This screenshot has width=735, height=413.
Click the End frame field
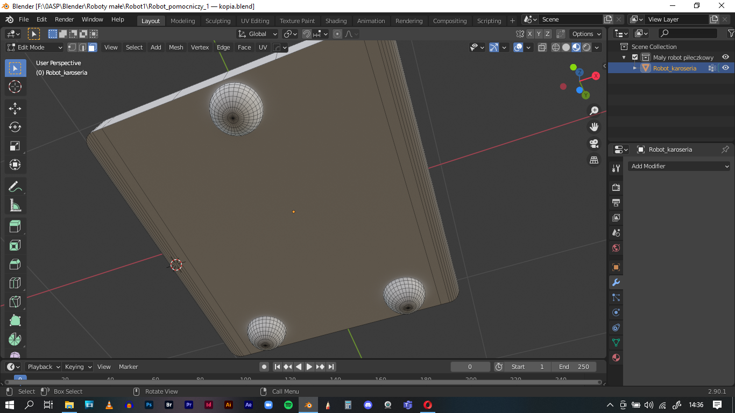(x=574, y=367)
